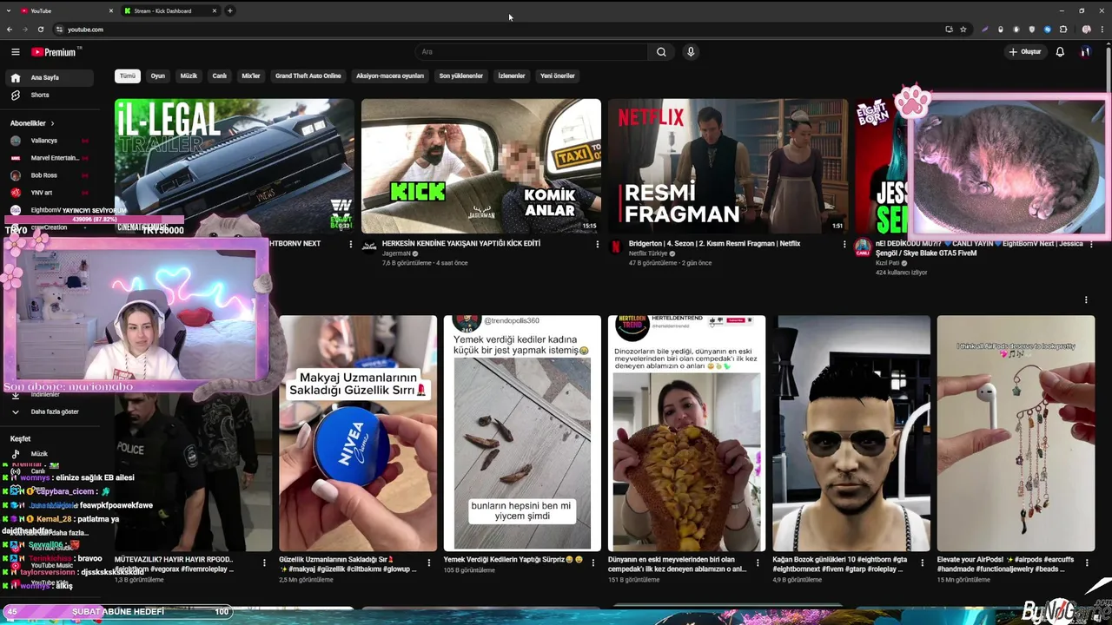Image resolution: width=1112 pixels, height=625 pixels.
Task: Expand Daha fazla göster in sidebar
Action: pos(49,411)
